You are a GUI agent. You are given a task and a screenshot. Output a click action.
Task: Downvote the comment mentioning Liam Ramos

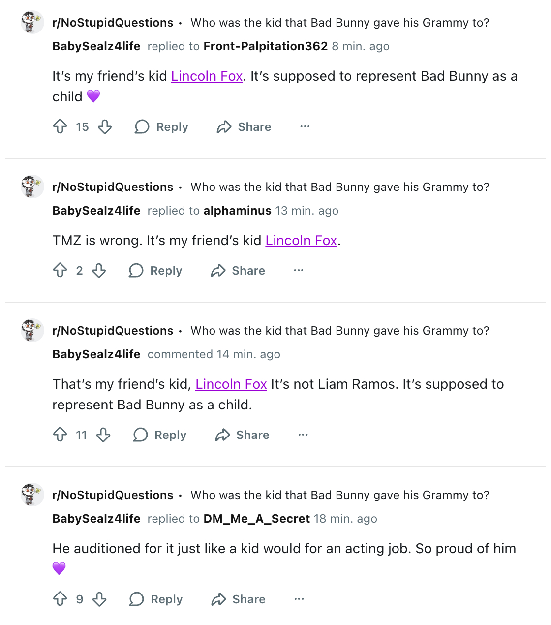pyautogui.click(x=103, y=435)
